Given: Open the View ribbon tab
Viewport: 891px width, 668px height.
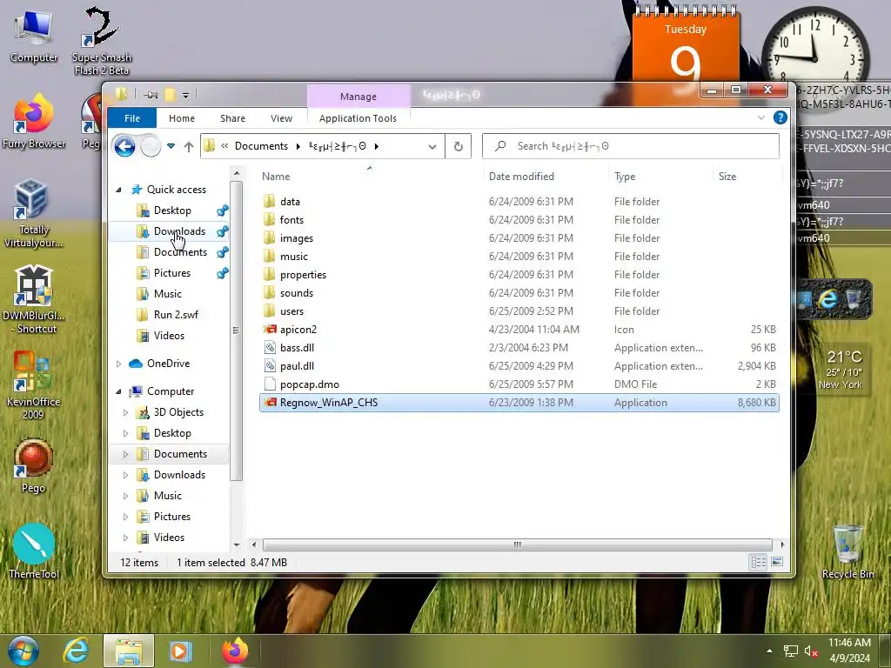Looking at the screenshot, I should pyautogui.click(x=281, y=118).
